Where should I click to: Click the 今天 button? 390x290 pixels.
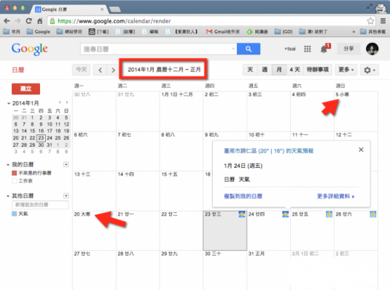pyautogui.click(x=82, y=70)
